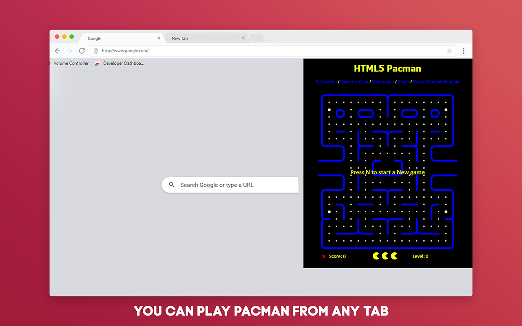Close the window with the red button
522x326 pixels.
pos(57,37)
